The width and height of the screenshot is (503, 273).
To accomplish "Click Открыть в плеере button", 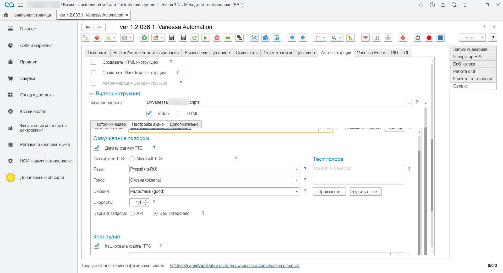I will [x=365, y=192].
